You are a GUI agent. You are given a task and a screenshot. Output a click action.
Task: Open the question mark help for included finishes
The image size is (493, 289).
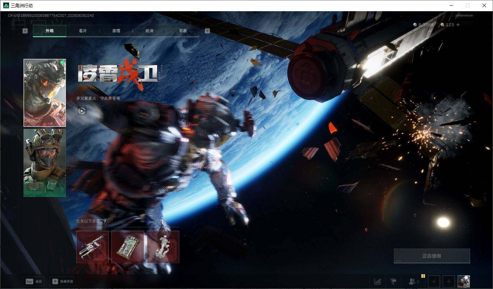tap(105, 221)
